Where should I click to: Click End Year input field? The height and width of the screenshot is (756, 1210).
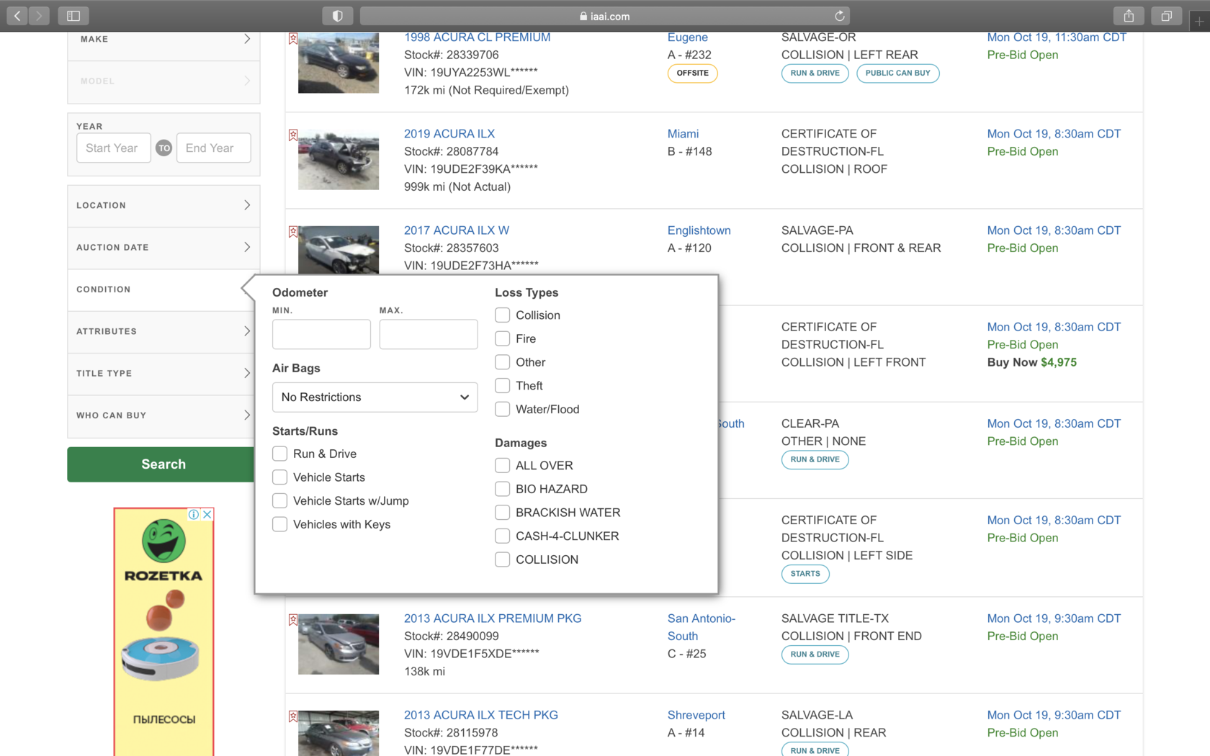click(214, 148)
